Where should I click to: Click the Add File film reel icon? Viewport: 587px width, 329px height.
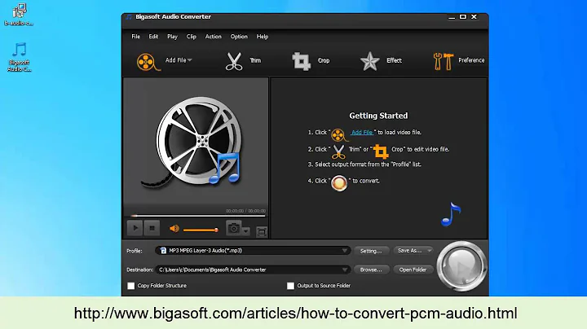(x=148, y=62)
